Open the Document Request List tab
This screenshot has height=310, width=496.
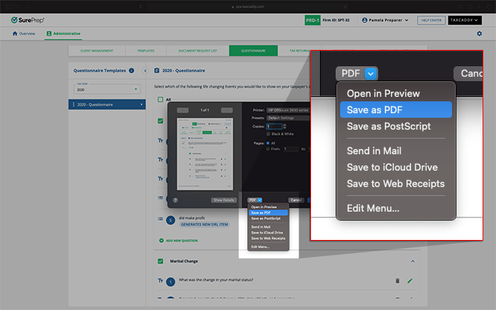[198, 51]
